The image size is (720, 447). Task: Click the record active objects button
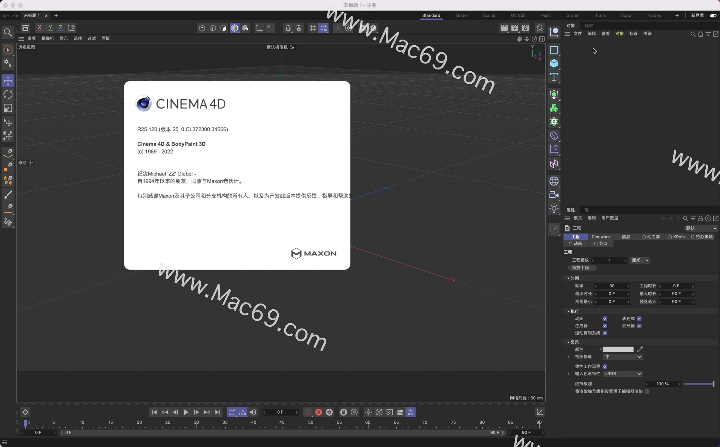click(308, 412)
